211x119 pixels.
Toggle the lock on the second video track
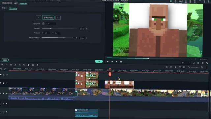[4, 83]
